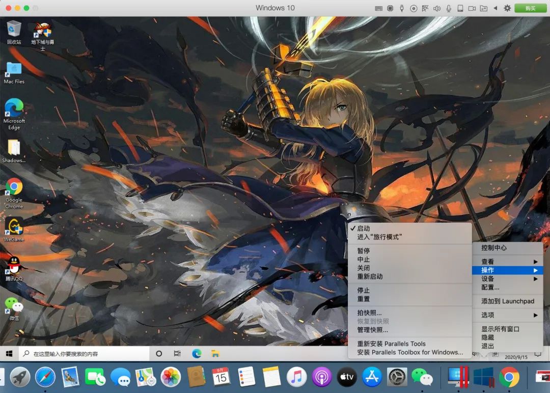Open the 回收站 Recycle Bin desktop icon

pyautogui.click(x=14, y=32)
